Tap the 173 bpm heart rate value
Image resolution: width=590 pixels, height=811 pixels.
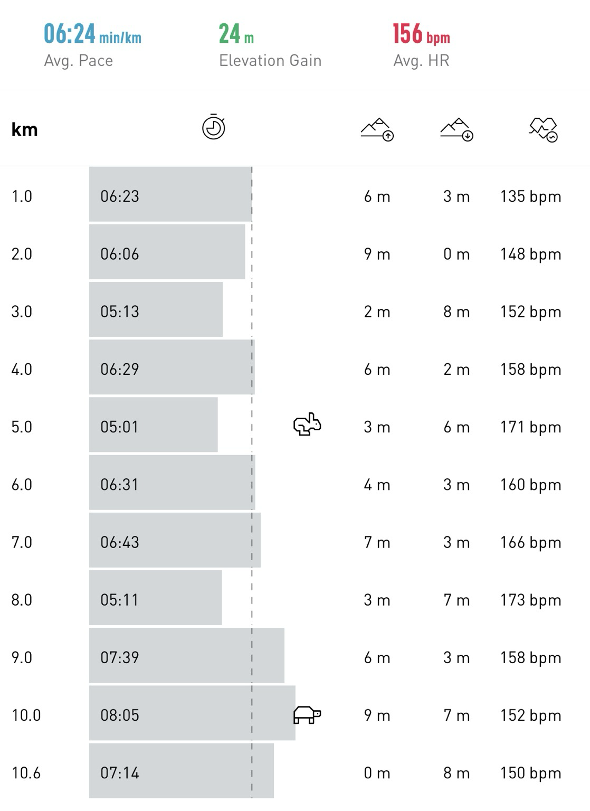coord(530,600)
